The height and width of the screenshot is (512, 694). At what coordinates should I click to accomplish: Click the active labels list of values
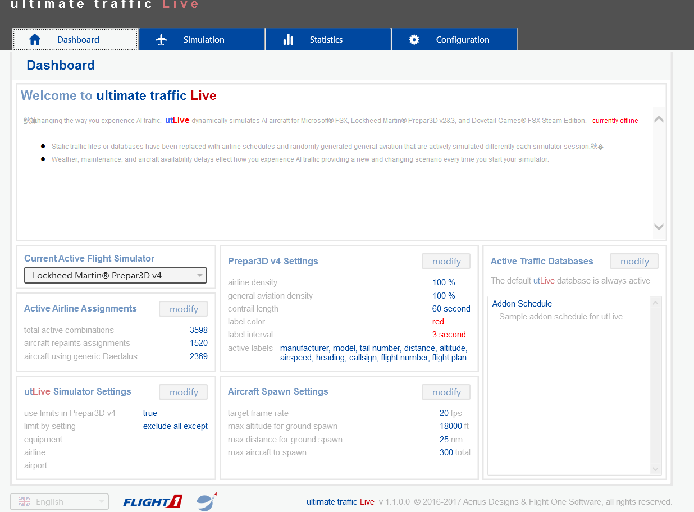pyautogui.click(x=374, y=353)
